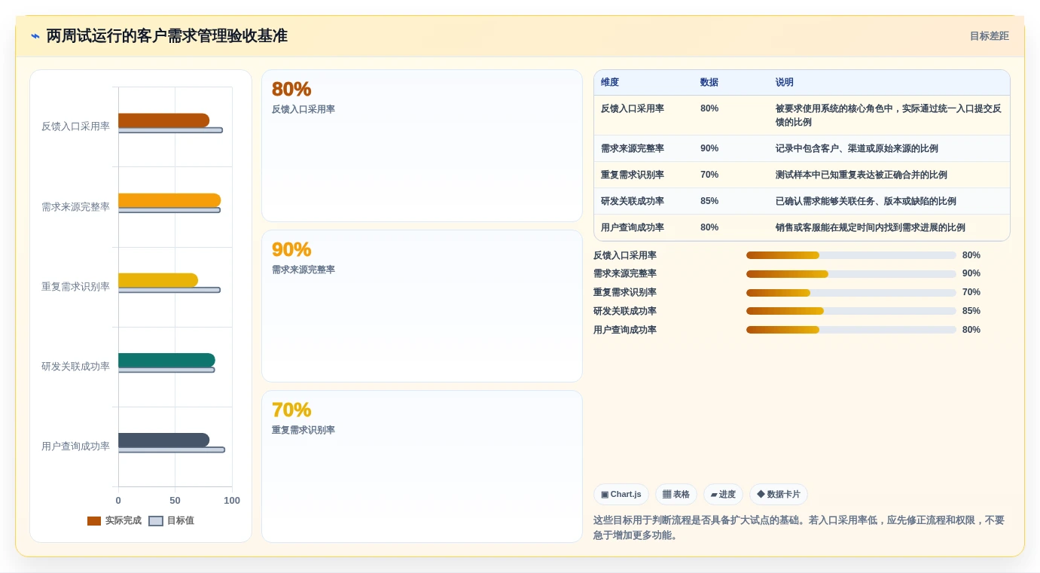The image size is (1040, 573).
Task: Click the 85% label beside 研发关联成功率 progress
Action: click(971, 311)
